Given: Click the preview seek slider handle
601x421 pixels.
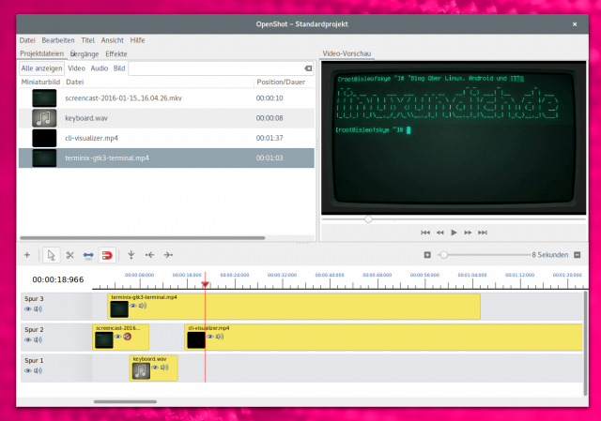Looking at the screenshot, I should [368, 219].
